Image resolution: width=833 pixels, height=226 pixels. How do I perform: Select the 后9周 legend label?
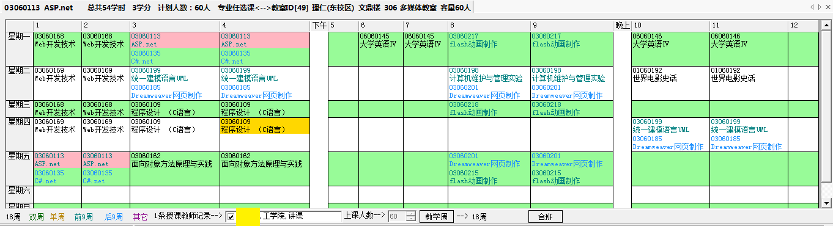click(x=114, y=217)
